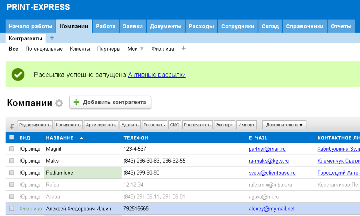Viewport: 360px width, 216px height.
Task: Tick the checkbox for Magnit row
Action: click(12, 149)
